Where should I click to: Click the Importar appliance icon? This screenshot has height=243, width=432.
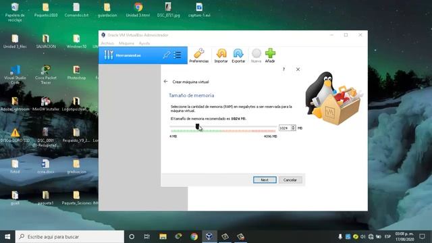[221, 55]
